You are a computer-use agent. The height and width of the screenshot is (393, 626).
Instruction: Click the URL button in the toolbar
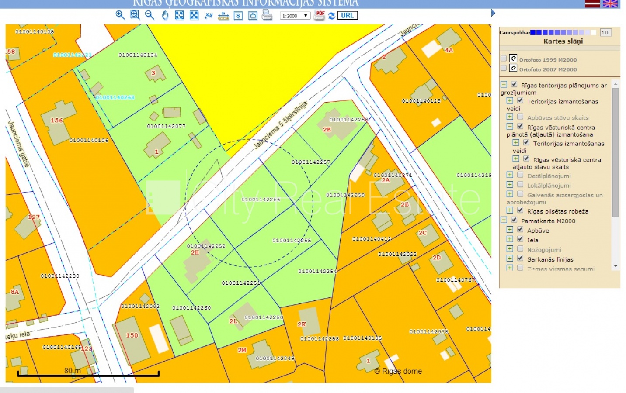348,15
